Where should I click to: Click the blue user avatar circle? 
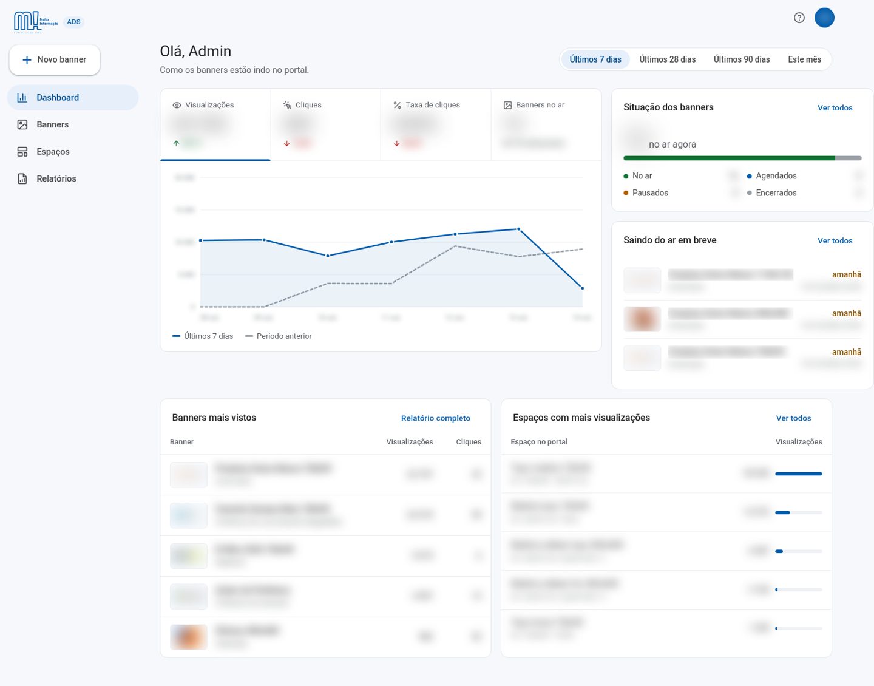pos(824,18)
